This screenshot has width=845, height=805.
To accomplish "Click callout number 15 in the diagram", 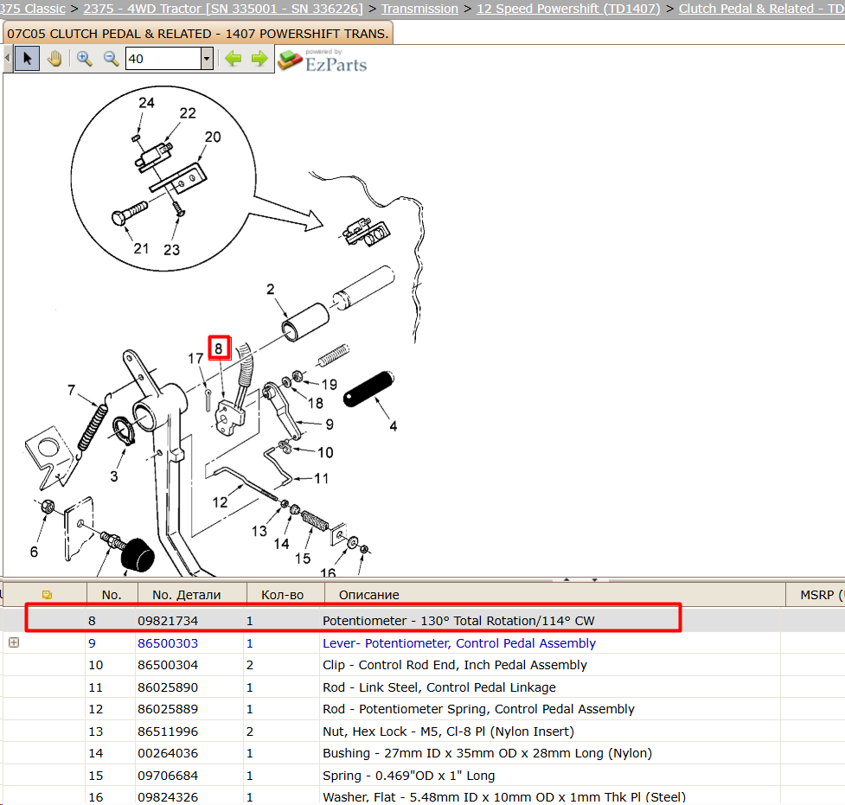I will coord(303,559).
